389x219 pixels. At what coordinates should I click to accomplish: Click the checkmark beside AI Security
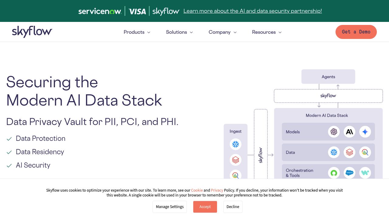(9, 165)
